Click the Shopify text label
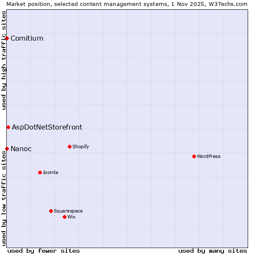Image resolution: width=254 pixels, height=254 pixels. coord(80,147)
